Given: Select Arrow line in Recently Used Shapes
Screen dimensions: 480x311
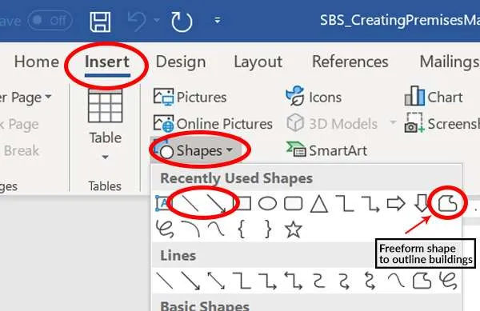Looking at the screenshot, I should [217, 203].
